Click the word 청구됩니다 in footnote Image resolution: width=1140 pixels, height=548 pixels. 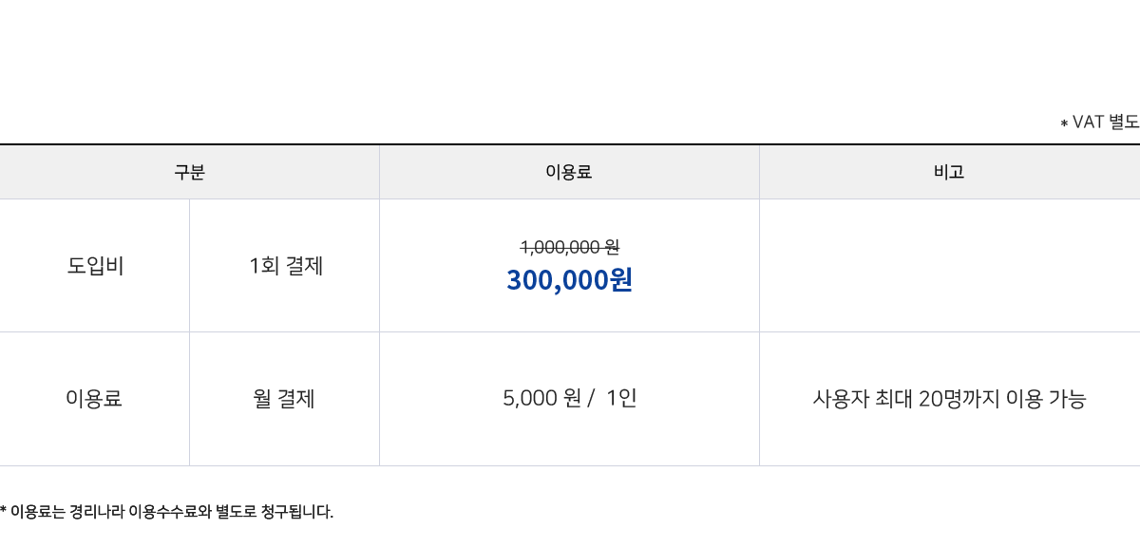pyautogui.click(x=295, y=512)
